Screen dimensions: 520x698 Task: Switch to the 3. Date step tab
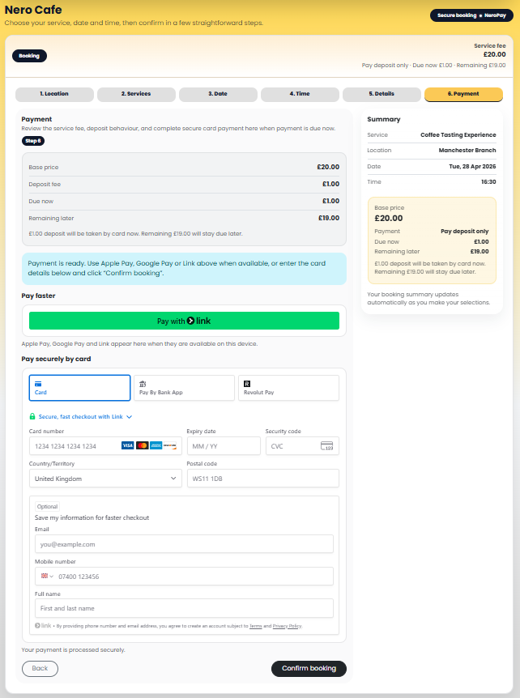pyautogui.click(x=218, y=94)
